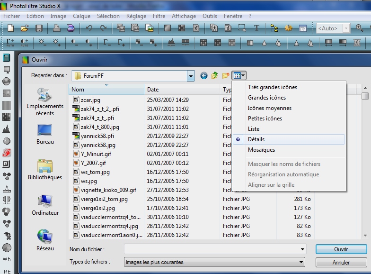Click the up one level folder icon
Image resolution: width=371 pixels, height=274 pixels.
pos(215,75)
